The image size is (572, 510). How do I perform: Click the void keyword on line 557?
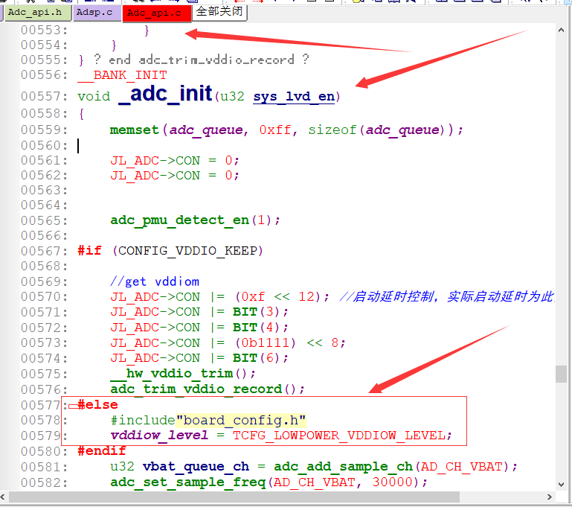tap(94, 96)
